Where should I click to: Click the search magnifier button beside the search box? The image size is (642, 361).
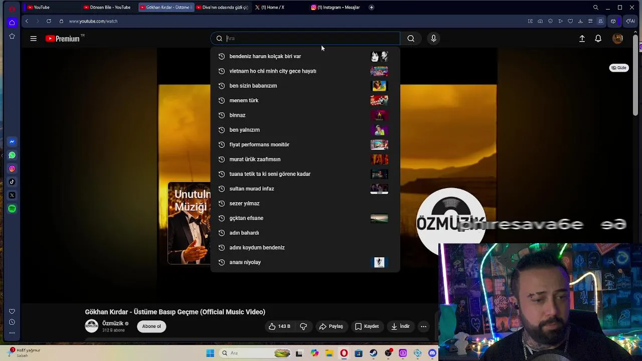[411, 39]
